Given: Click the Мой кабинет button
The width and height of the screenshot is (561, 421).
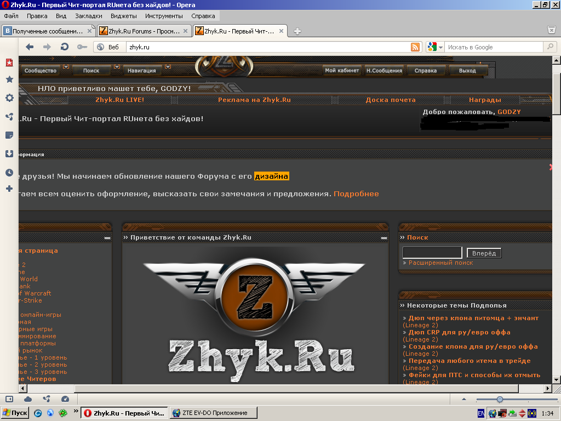Looking at the screenshot, I should click(342, 71).
